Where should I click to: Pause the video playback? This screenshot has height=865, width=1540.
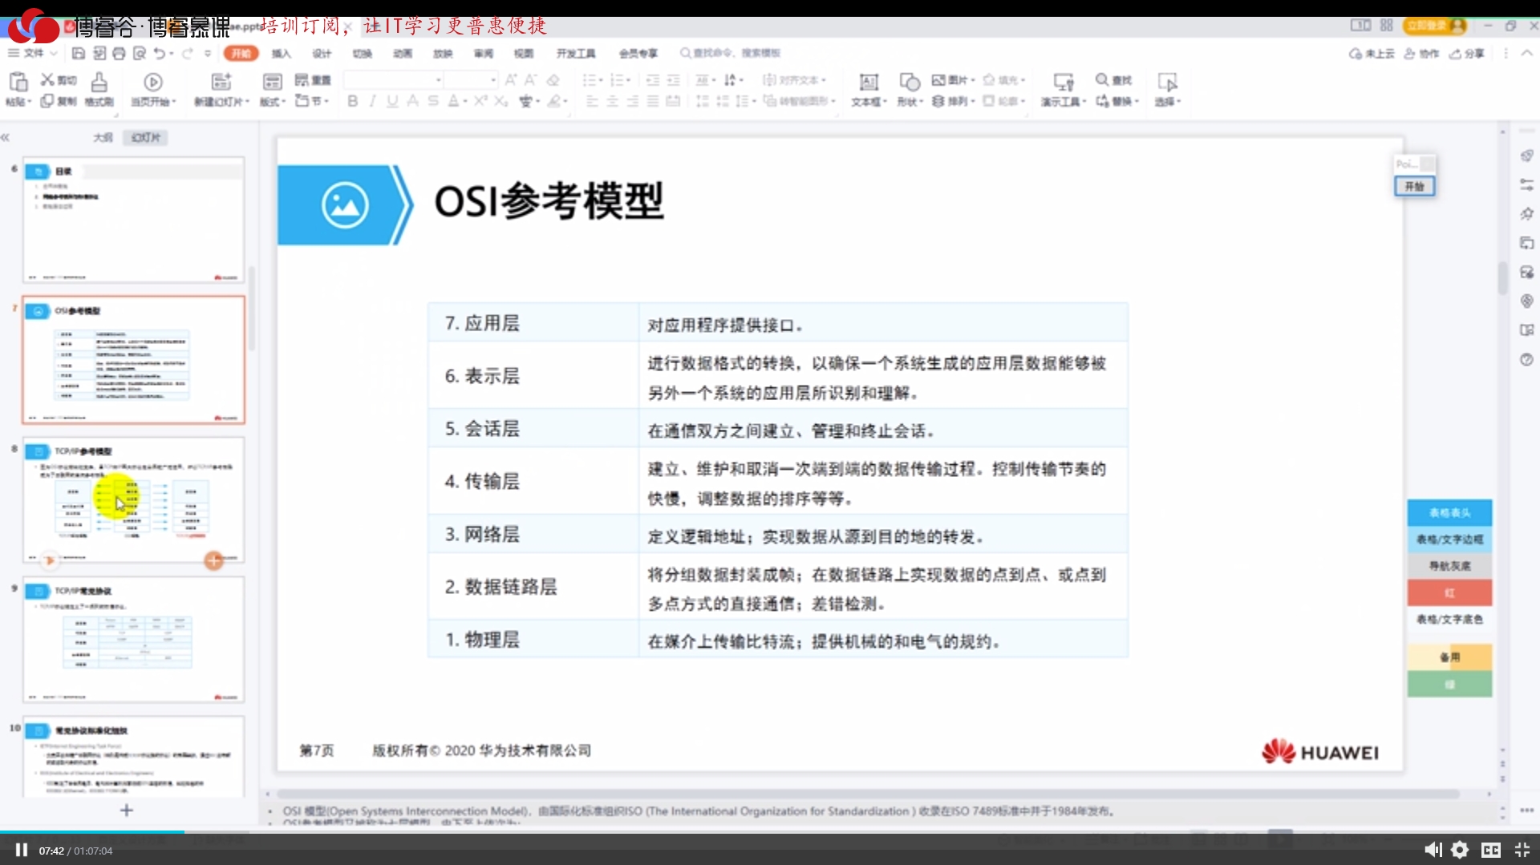22,850
